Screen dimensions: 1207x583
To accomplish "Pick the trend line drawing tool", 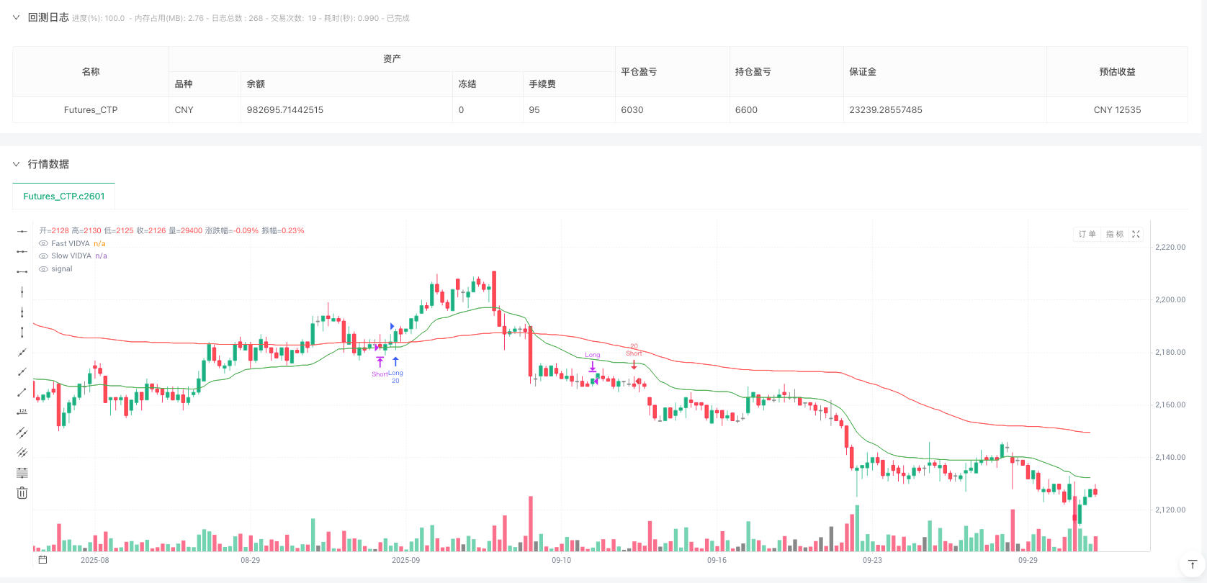I will [22, 352].
